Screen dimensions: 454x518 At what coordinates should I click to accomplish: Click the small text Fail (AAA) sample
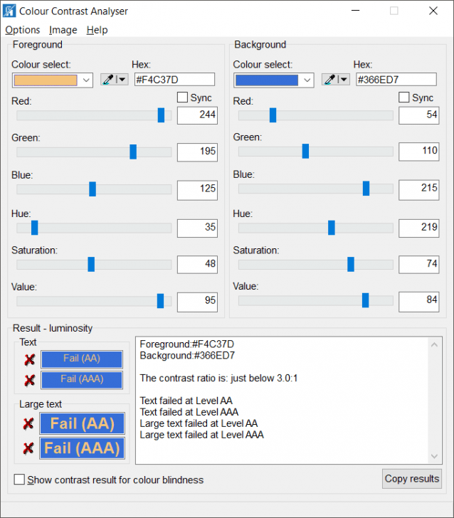(x=82, y=379)
